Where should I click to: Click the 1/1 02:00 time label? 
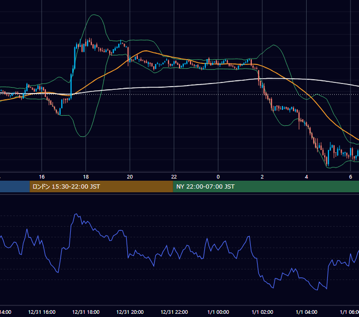tap(262, 312)
